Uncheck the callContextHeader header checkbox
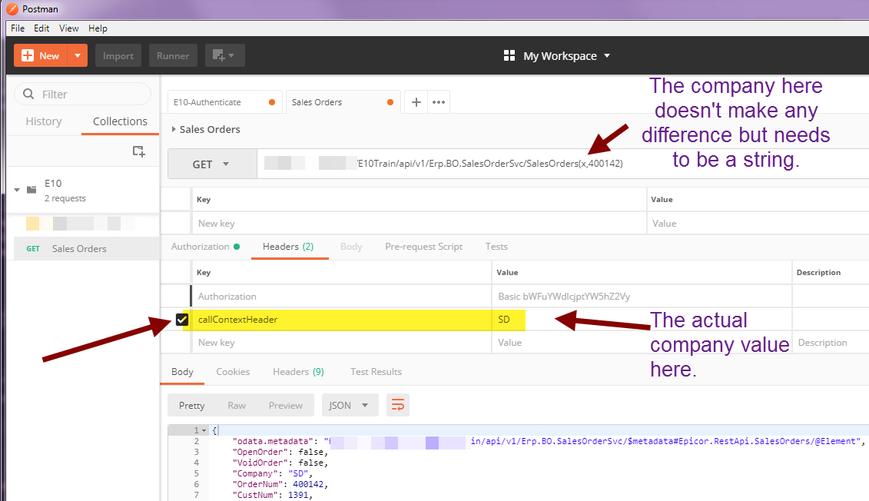The height and width of the screenshot is (501, 869). pyautogui.click(x=182, y=319)
